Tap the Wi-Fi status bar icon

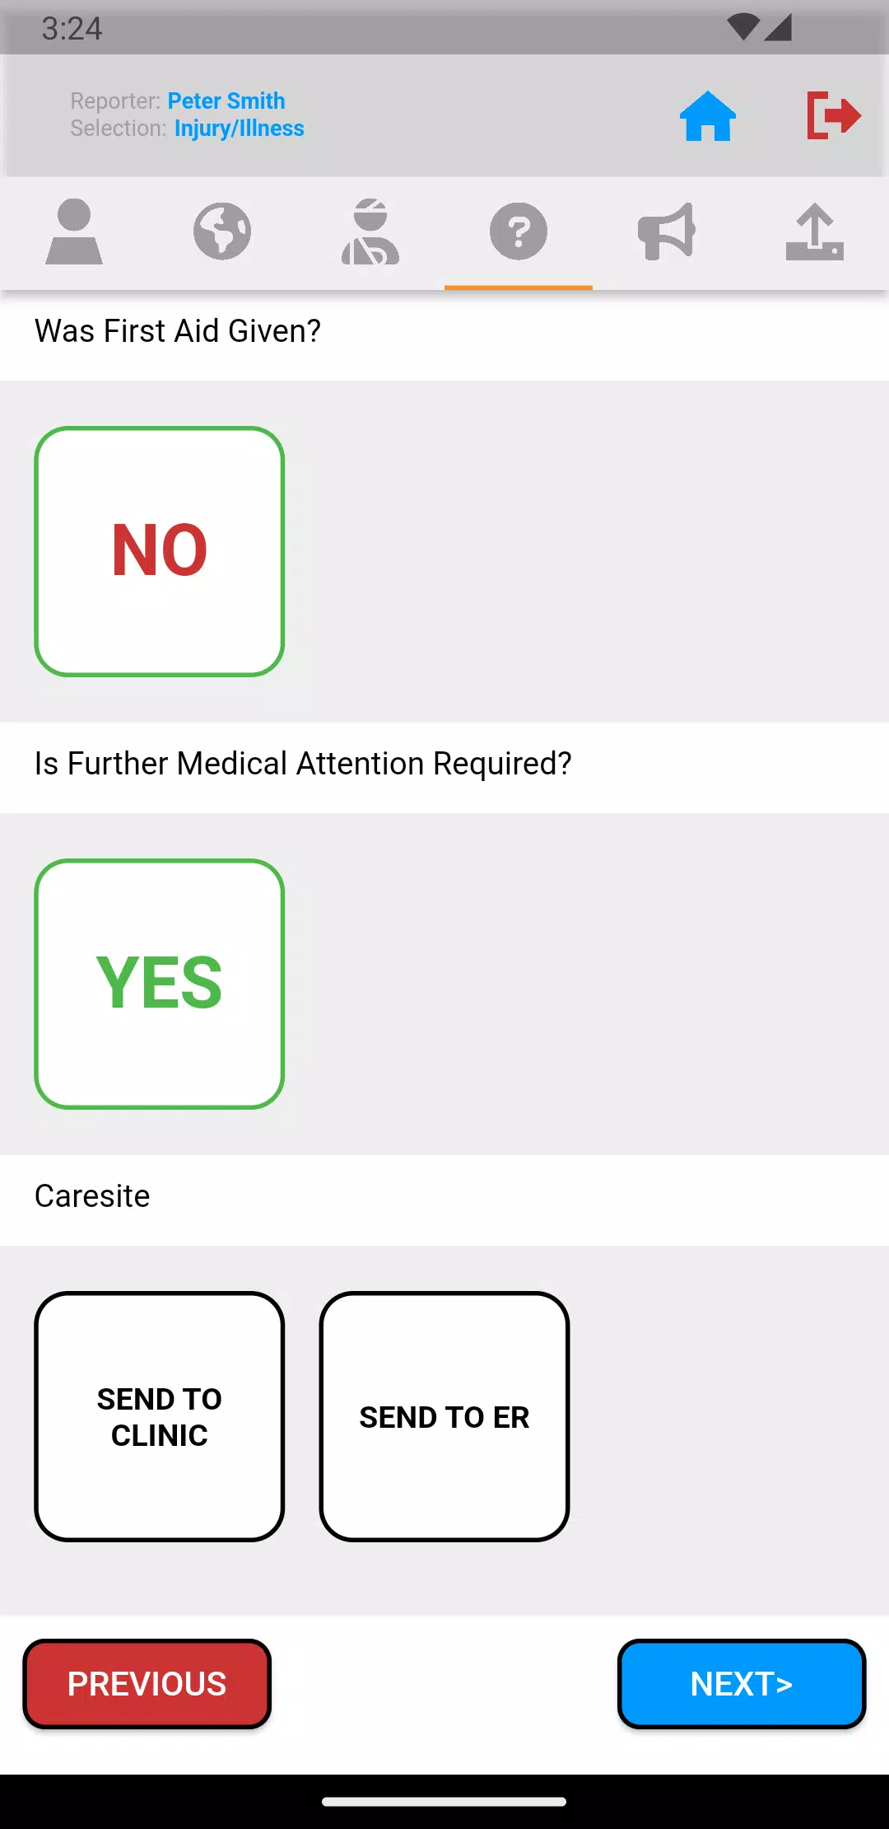[x=742, y=27]
